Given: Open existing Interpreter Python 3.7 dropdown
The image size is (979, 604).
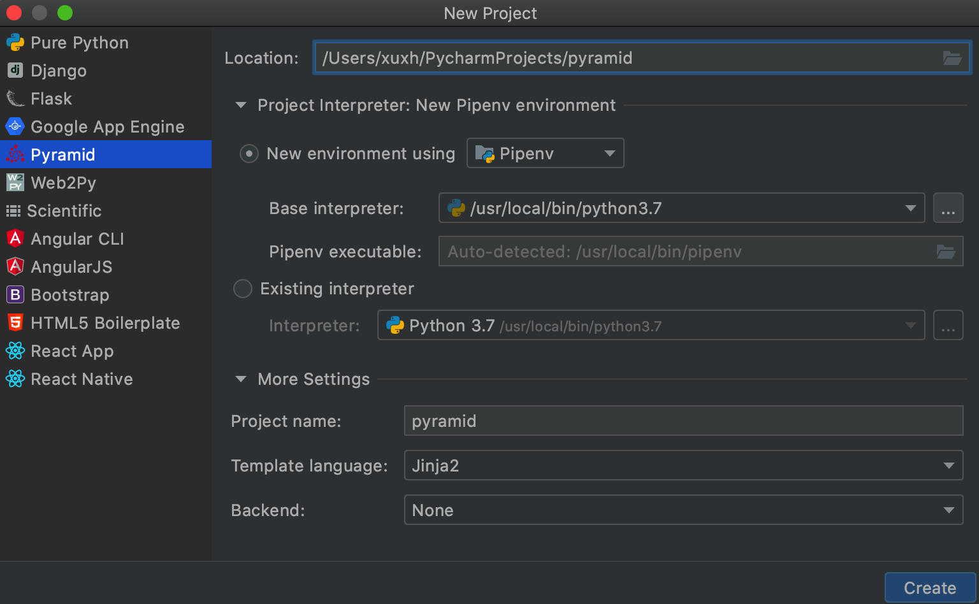Looking at the screenshot, I should point(651,325).
